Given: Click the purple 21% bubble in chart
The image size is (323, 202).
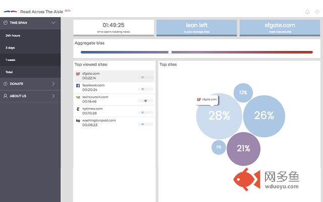Looking at the screenshot, I should (244, 148).
